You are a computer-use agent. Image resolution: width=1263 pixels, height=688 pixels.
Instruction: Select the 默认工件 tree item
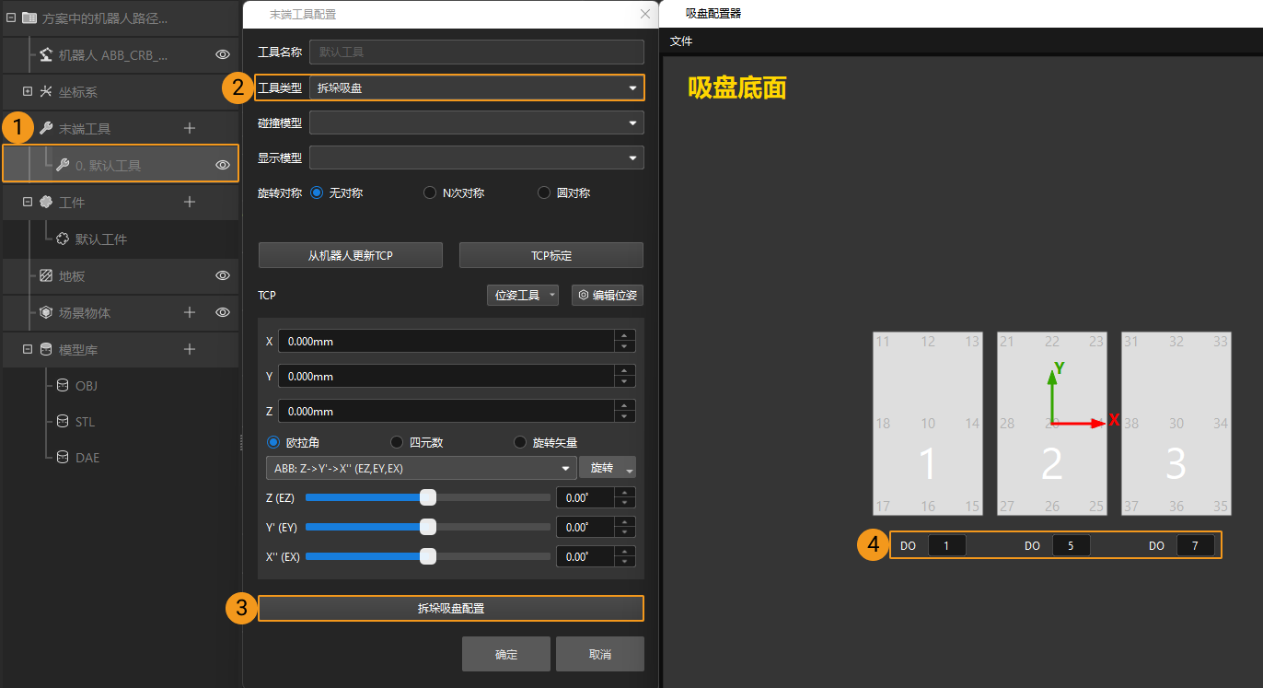(100, 239)
